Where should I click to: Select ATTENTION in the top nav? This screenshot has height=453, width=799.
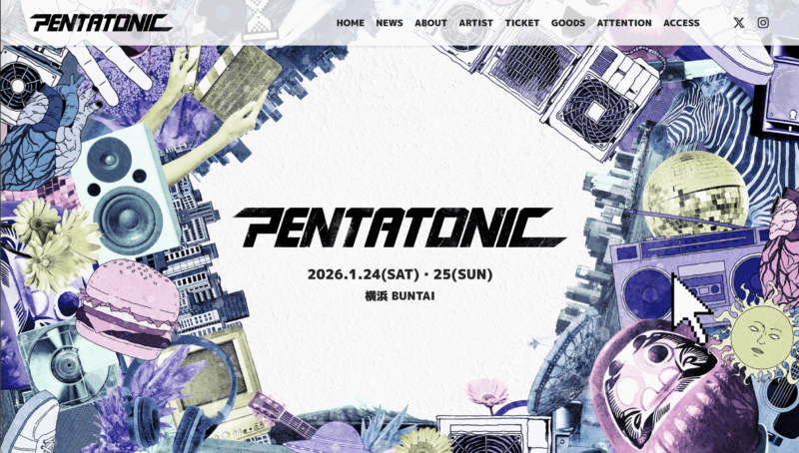(x=624, y=23)
